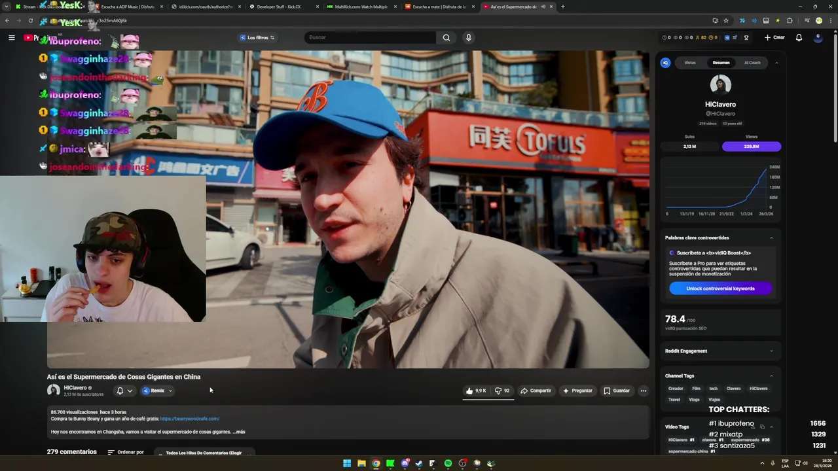The width and height of the screenshot is (838, 471).
Task: Click the HiClavero channel avatar below video
Action: click(x=53, y=391)
